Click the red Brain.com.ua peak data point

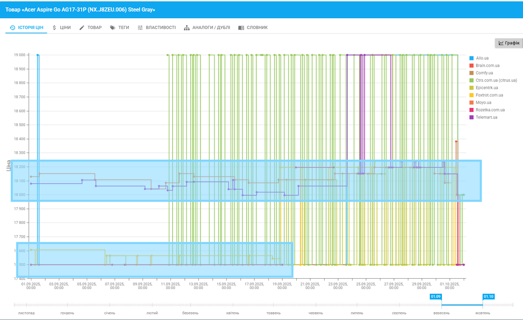[x=456, y=141]
